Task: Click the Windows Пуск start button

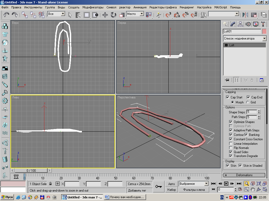Action: click(7, 197)
